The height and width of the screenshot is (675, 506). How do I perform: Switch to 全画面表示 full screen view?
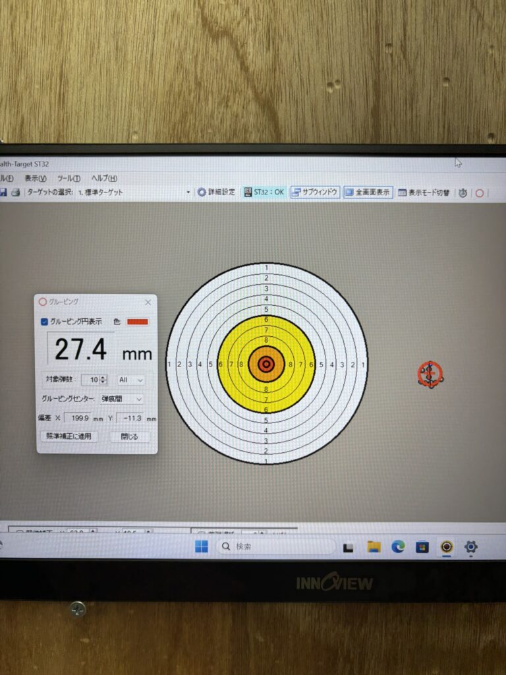[368, 192]
